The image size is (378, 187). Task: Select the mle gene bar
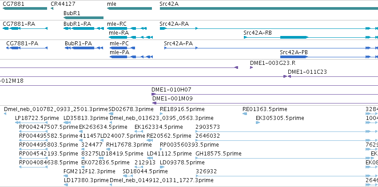129,8
